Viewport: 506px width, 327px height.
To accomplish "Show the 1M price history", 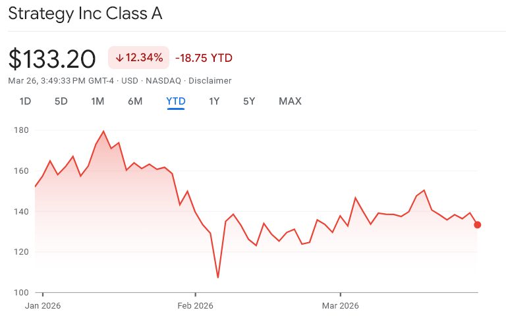I will pos(98,101).
